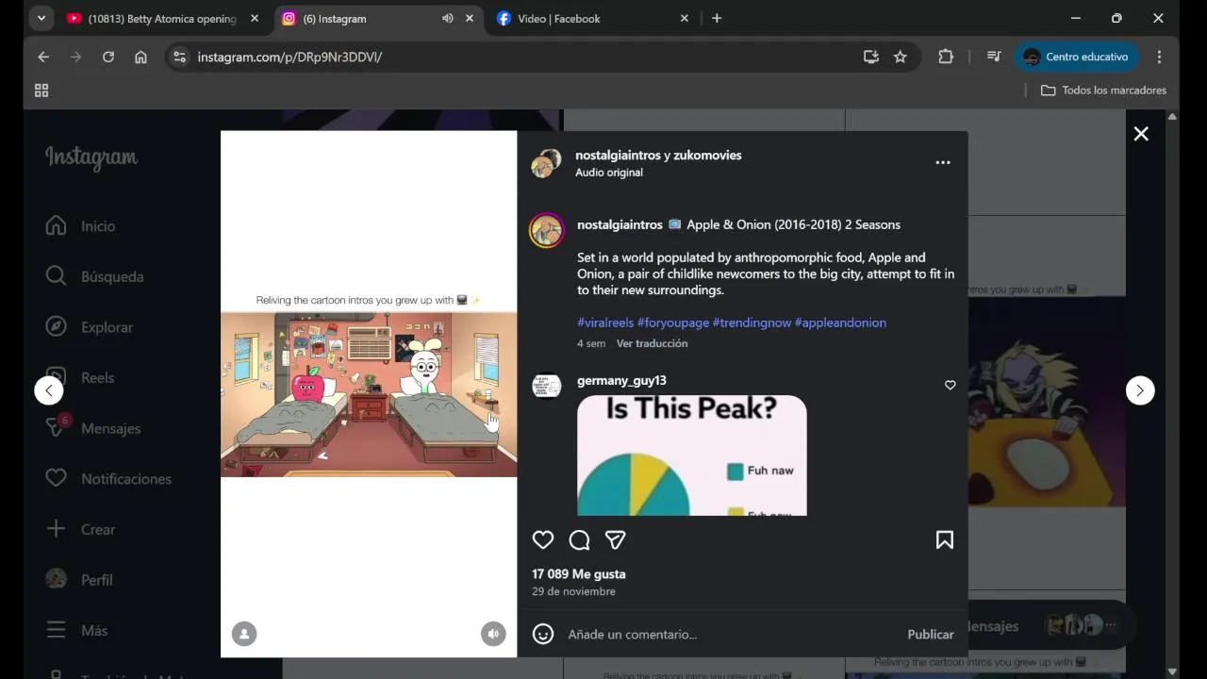Close the Video | Facebook tab
The image size is (1207, 679).
[685, 18]
